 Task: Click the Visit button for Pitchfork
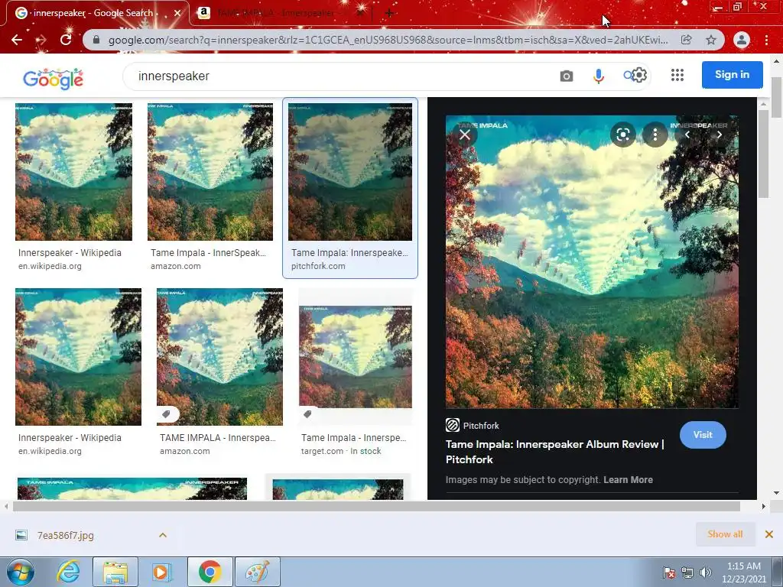(703, 435)
